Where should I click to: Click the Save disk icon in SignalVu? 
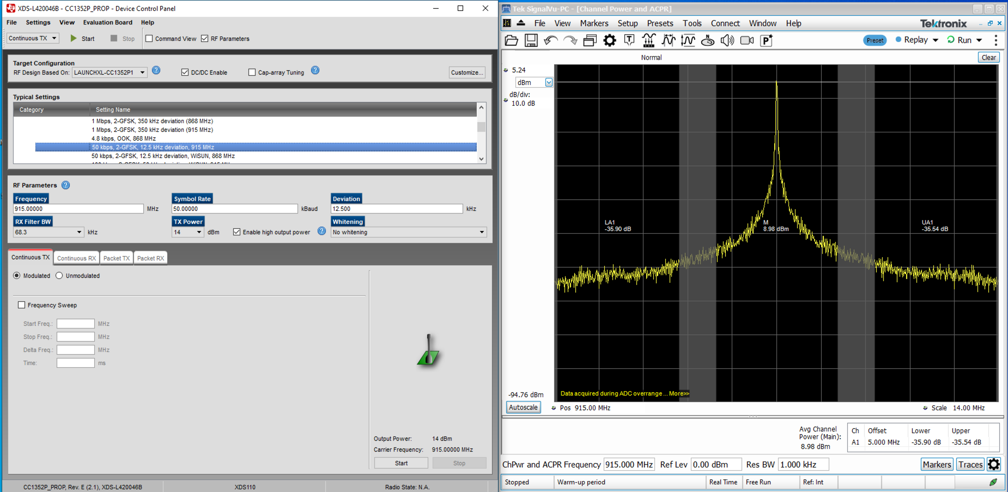click(x=531, y=40)
